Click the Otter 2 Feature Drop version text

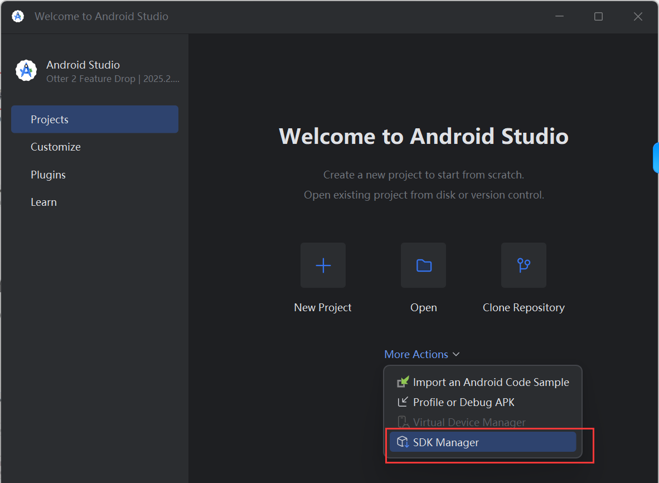(113, 79)
